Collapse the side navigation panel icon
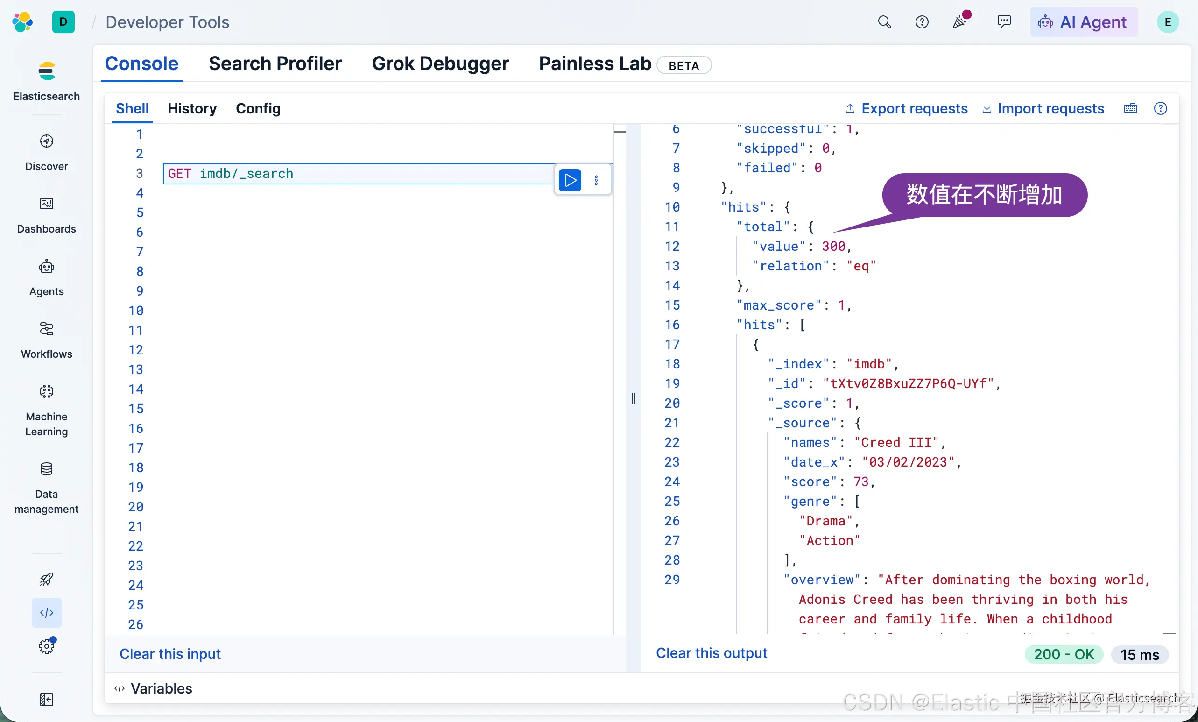The image size is (1198, 722). pos(46,700)
